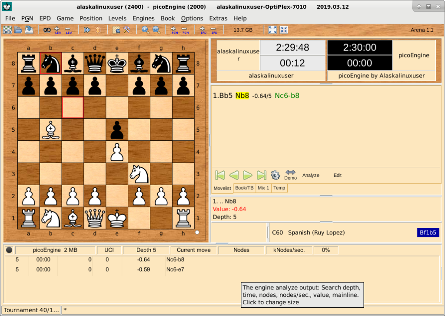Toggle the engine status light indicator
Screen dimensions: 445x316
[x=9, y=250]
